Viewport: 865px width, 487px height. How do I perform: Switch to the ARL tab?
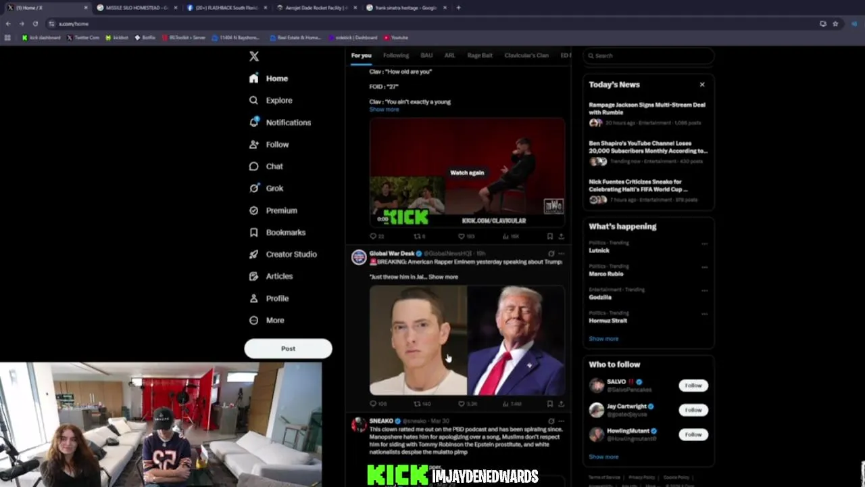coord(449,55)
